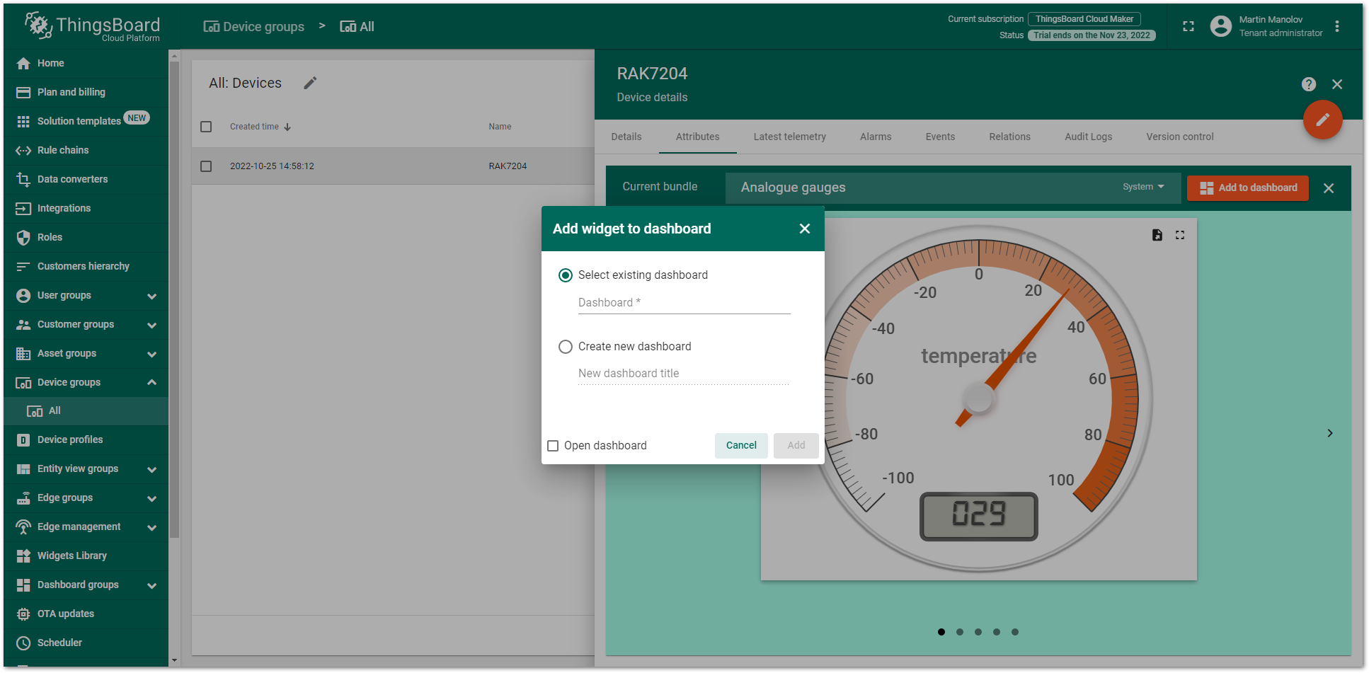This screenshot has height=673, width=1369.
Task: Expand the User groups menu
Action: pyautogui.click(x=65, y=295)
